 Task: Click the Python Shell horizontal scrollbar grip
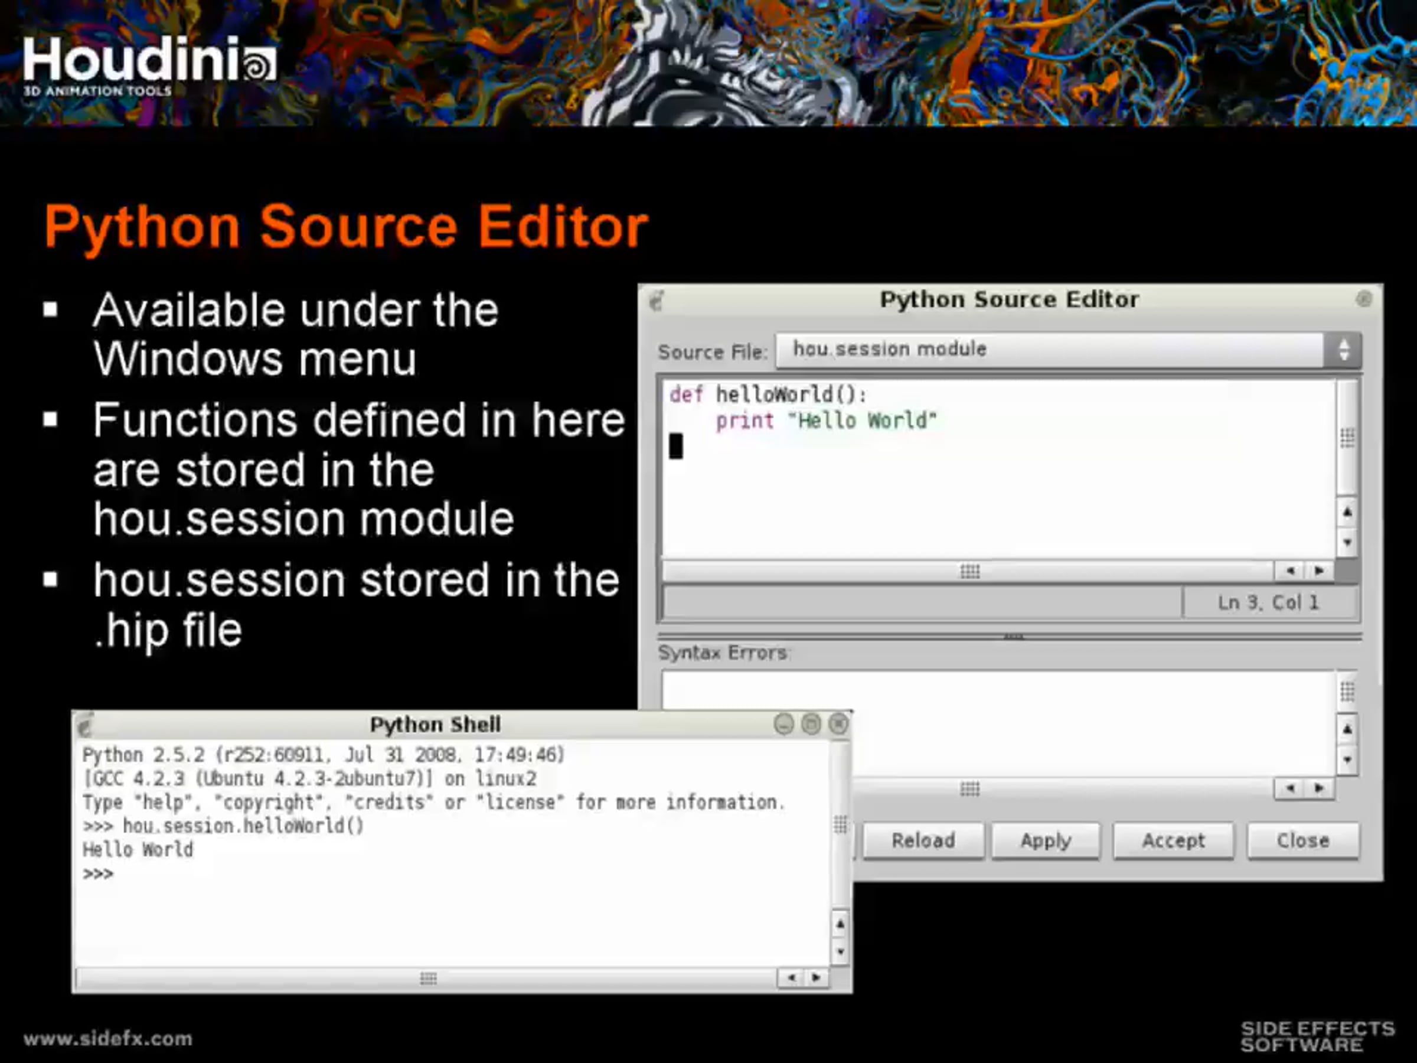tap(428, 978)
